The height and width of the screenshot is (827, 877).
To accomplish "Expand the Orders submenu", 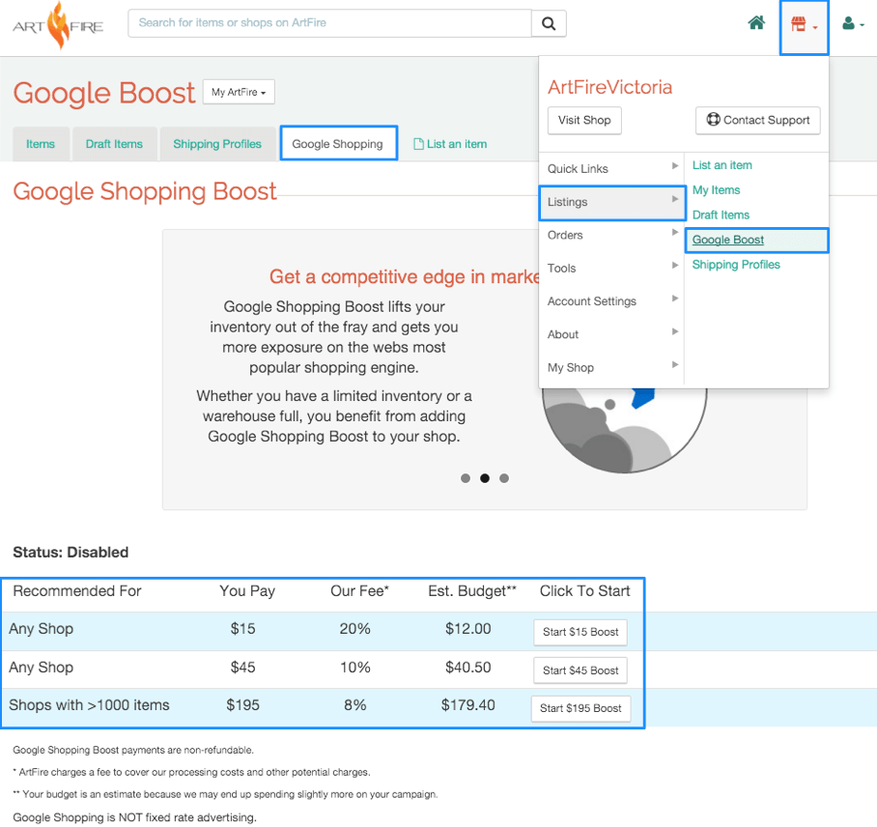I will click(612, 235).
